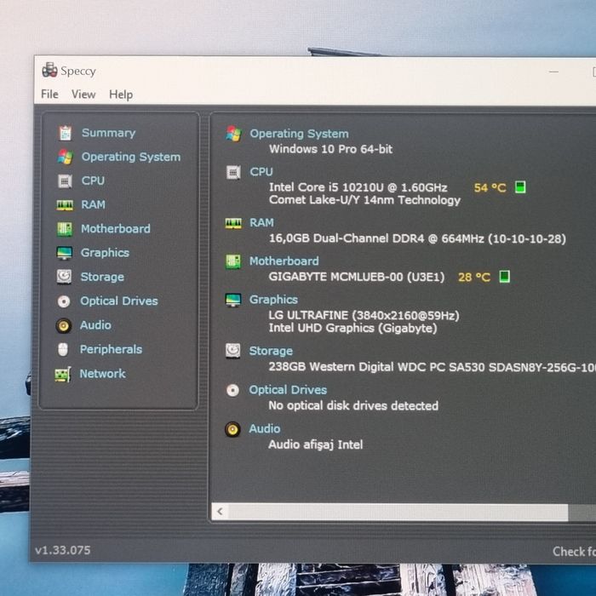
Task: Select Optical Drives in the sidebar
Action: click(119, 301)
